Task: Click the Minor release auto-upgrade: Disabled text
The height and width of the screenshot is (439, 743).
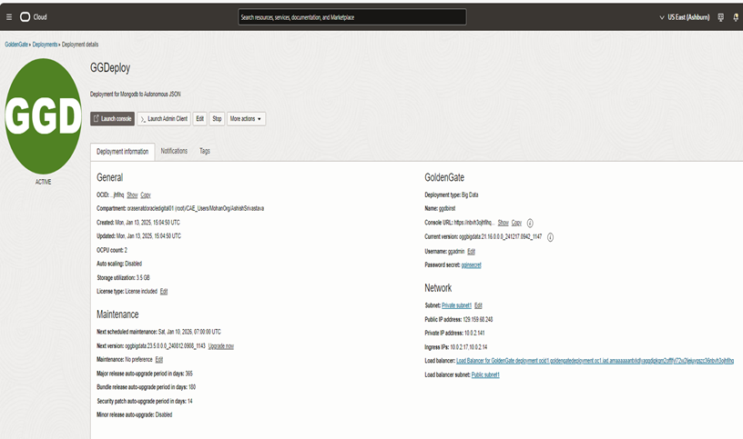Action: [x=134, y=414]
